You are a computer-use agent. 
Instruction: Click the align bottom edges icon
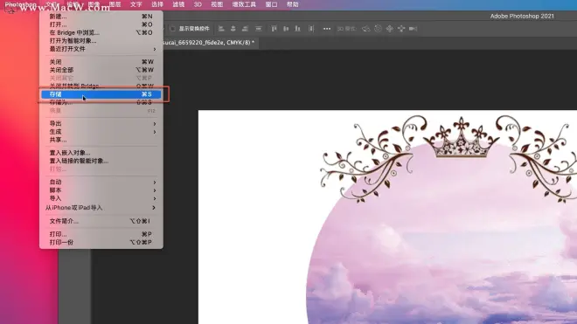tap(298, 29)
